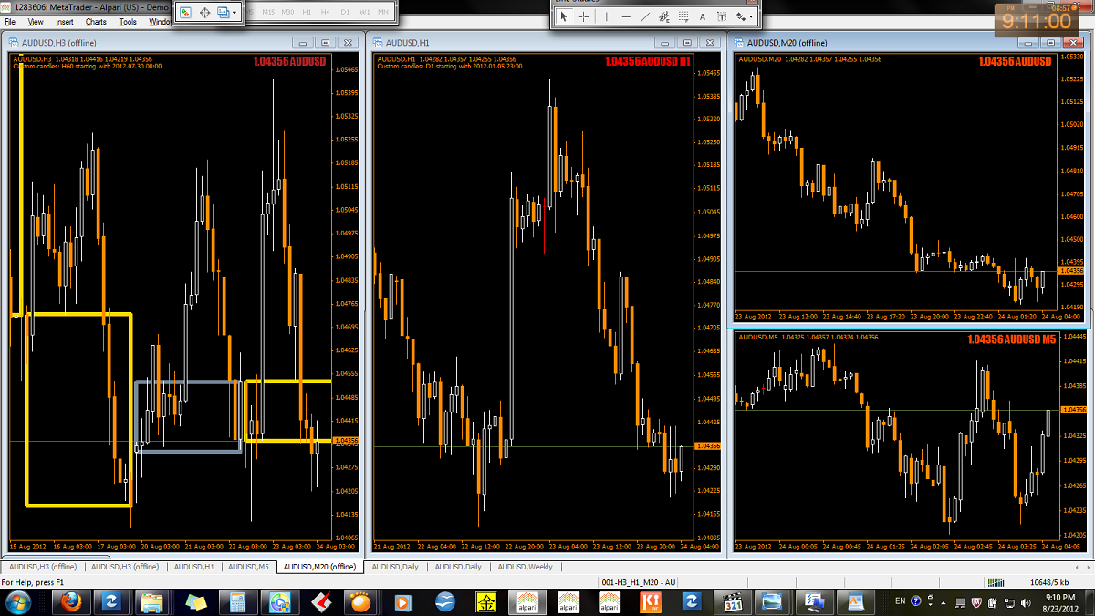The height and width of the screenshot is (616, 1095).
Task: Select the Trendline drawing tool
Action: click(x=645, y=16)
